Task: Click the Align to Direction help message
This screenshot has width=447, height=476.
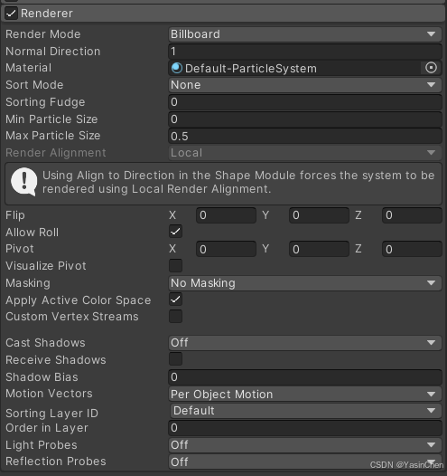Action: pyautogui.click(x=223, y=184)
